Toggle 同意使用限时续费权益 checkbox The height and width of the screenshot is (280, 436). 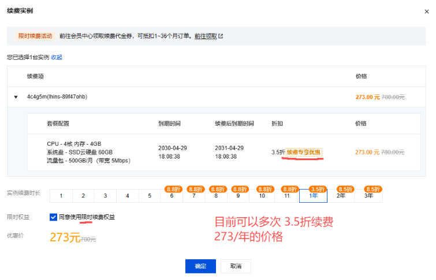pos(53,217)
